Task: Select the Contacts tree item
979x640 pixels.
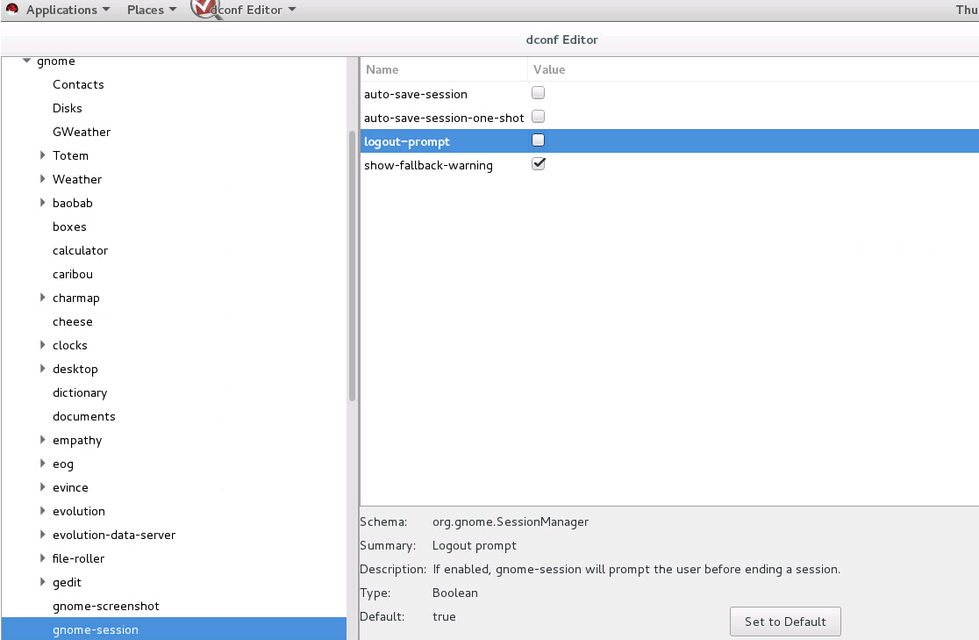Action: click(x=78, y=84)
